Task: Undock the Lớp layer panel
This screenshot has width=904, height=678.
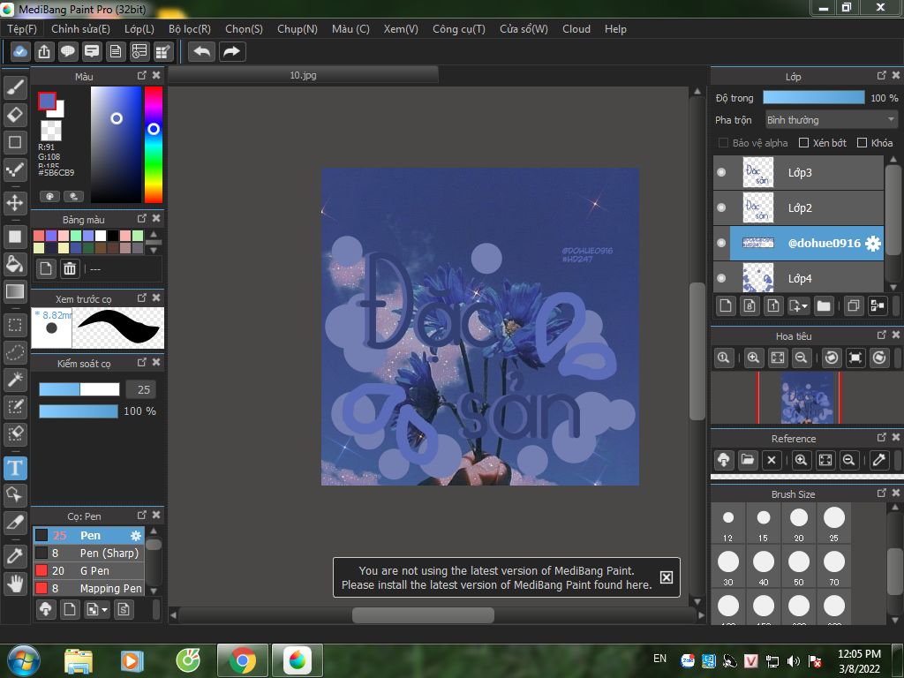Action: [882, 76]
